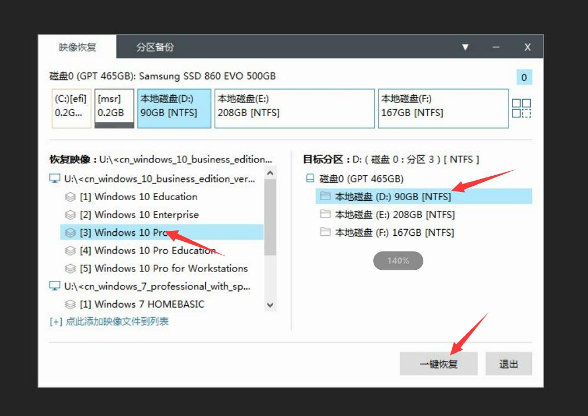Click the 退出 button
Viewport: 588px width, 416px height.
(x=508, y=364)
